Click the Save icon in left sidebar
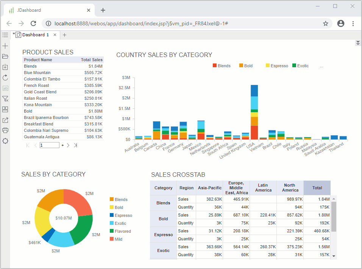Viewport: 362px width, 269px height. coord(5,67)
